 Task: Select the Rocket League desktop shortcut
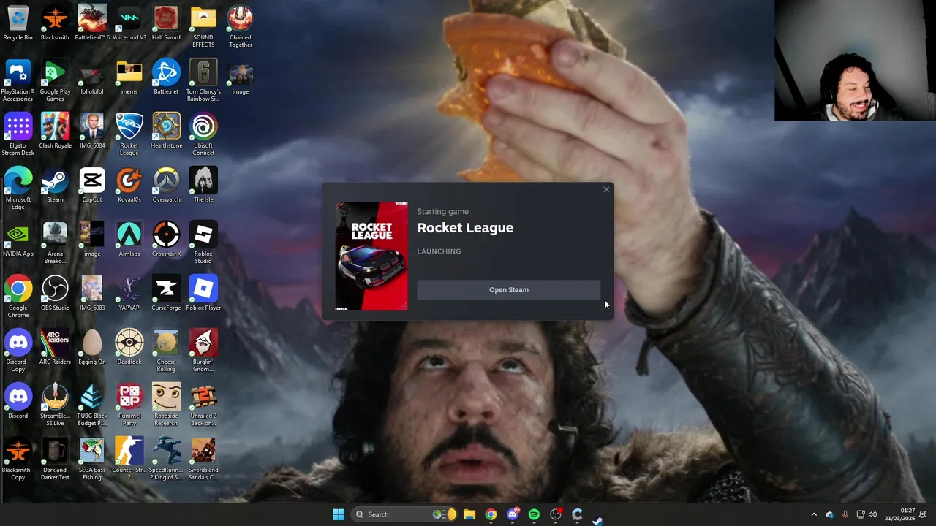pyautogui.click(x=129, y=135)
